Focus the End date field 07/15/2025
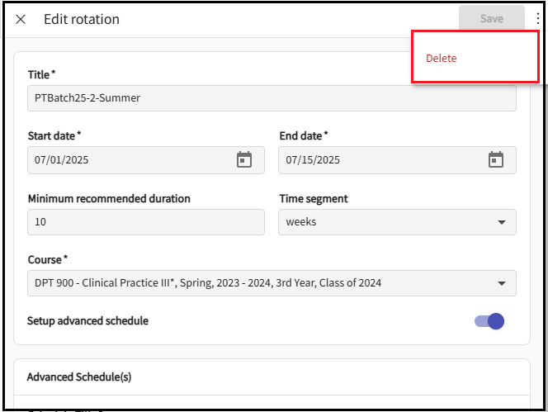Viewport: 548px width, 412px height. point(380,160)
